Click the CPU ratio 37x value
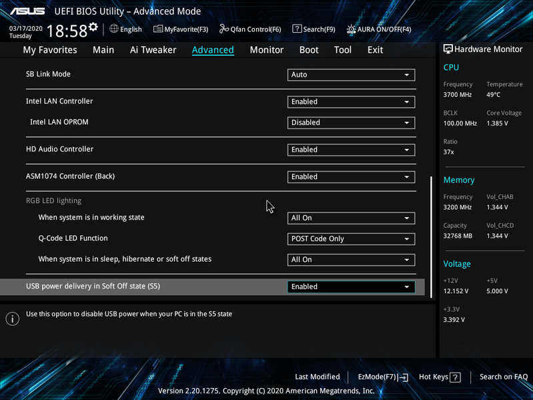The height and width of the screenshot is (400, 533). (x=448, y=152)
